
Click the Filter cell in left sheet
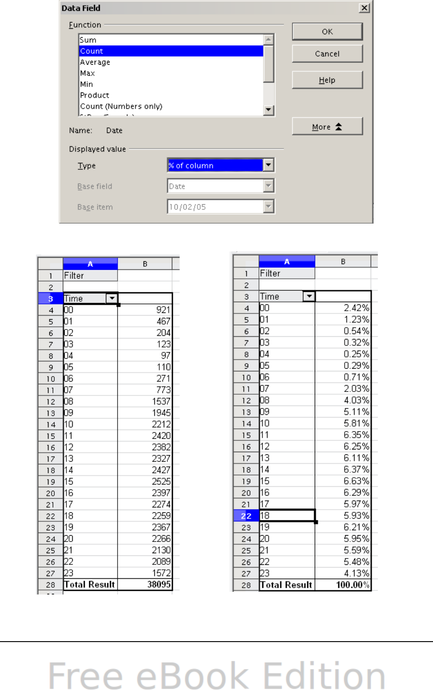pyautogui.click(x=90, y=275)
